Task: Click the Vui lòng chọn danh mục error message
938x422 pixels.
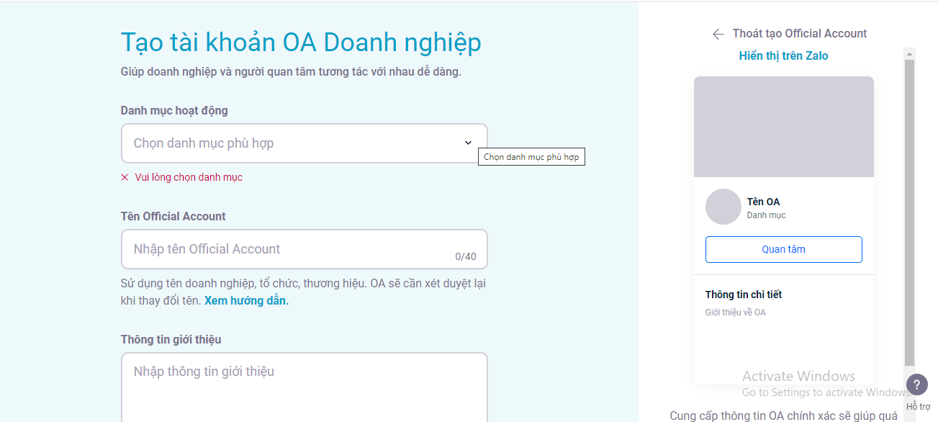Action: click(x=189, y=177)
